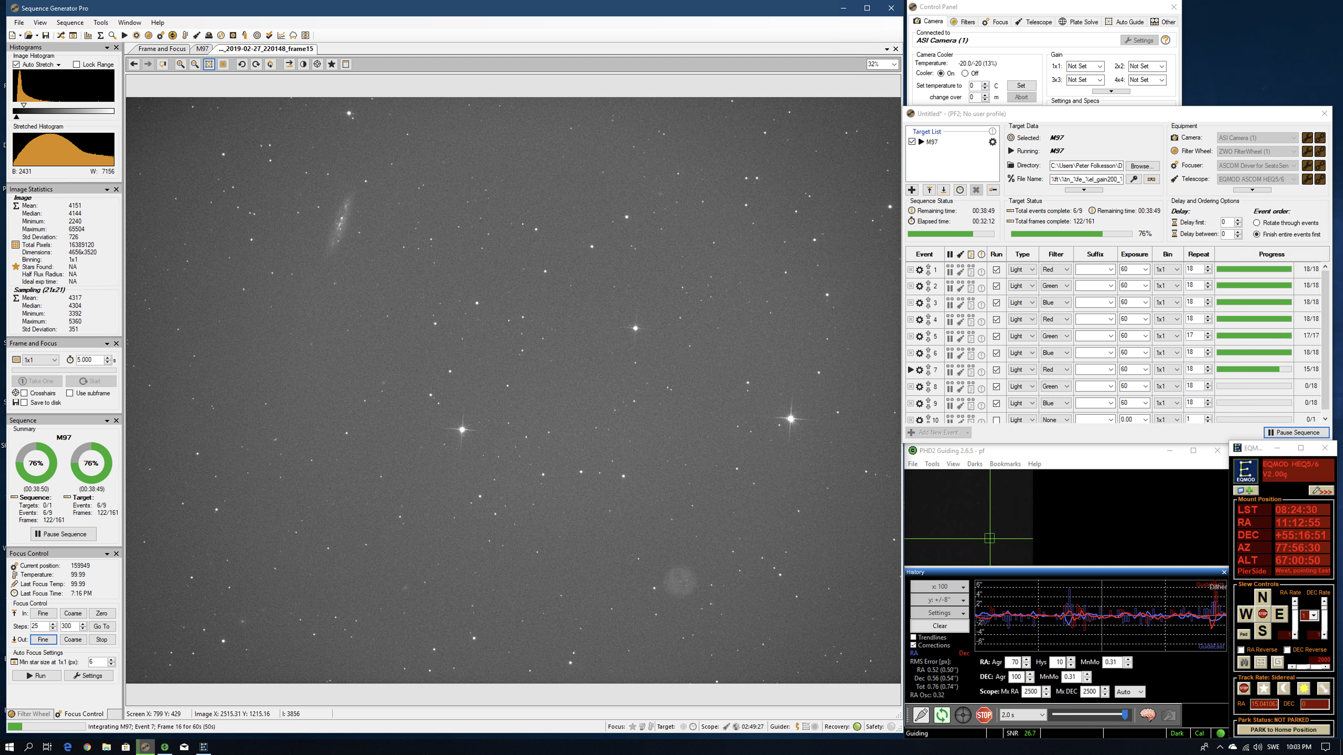Image resolution: width=1343 pixels, height=755 pixels.
Task: Open PHD2 brain advanced settings
Action: 1148,715
